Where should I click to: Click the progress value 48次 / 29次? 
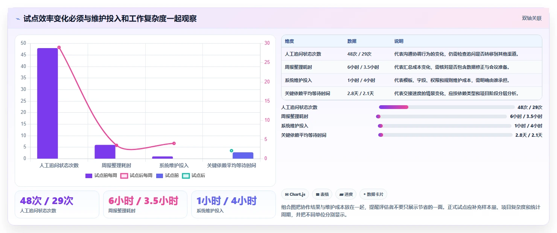pyautogui.click(x=530, y=107)
